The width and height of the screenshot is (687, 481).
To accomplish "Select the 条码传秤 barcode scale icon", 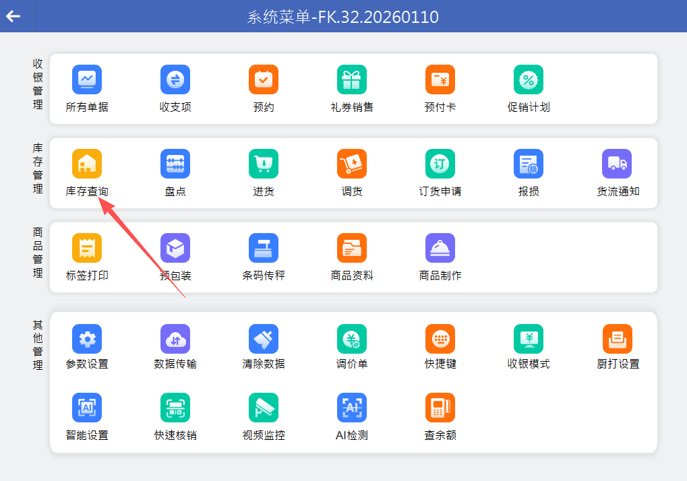I will pyautogui.click(x=264, y=249).
